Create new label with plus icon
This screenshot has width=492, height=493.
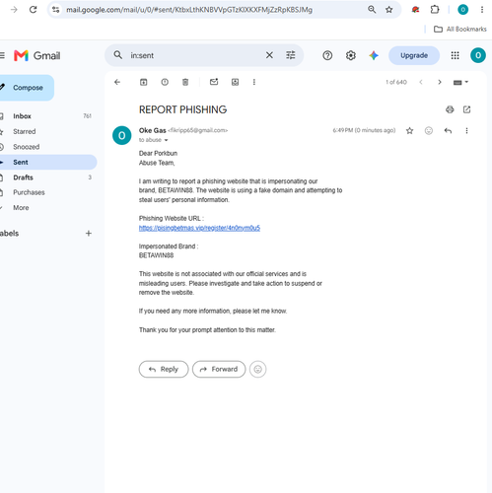pyautogui.click(x=89, y=234)
